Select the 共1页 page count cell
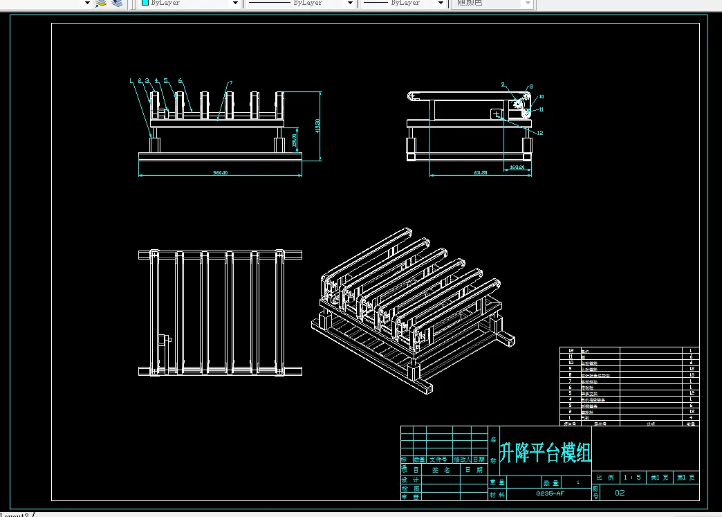The height and width of the screenshot is (517, 722). point(659,478)
